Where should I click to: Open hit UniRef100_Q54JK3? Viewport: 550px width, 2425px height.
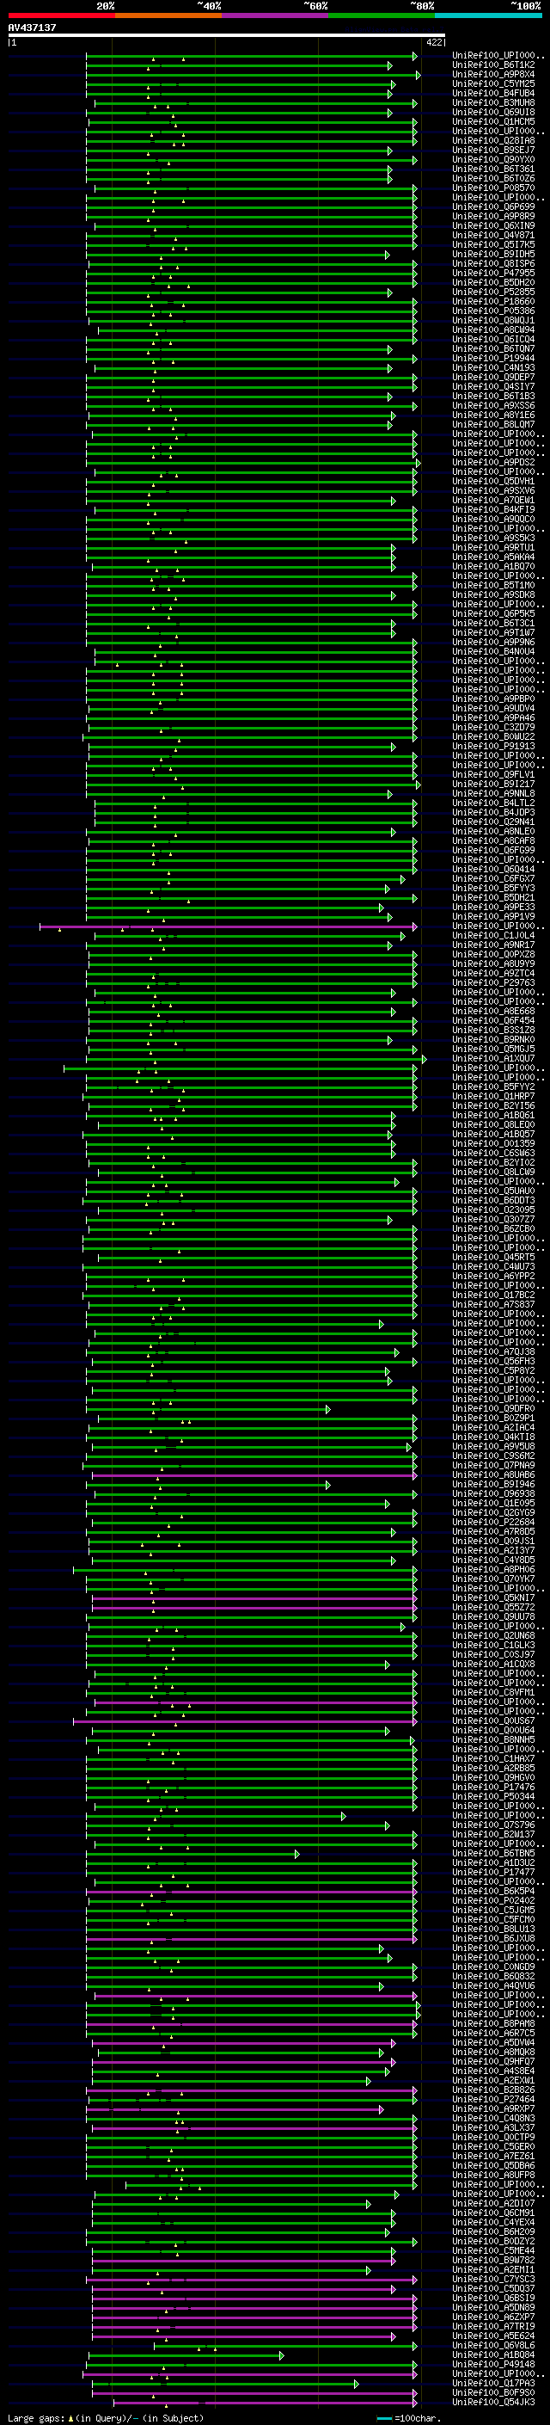[x=493, y=2403]
